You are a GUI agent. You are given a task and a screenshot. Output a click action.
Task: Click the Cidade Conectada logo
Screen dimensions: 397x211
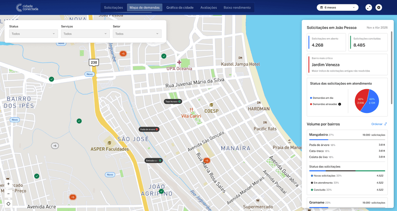point(27,7)
